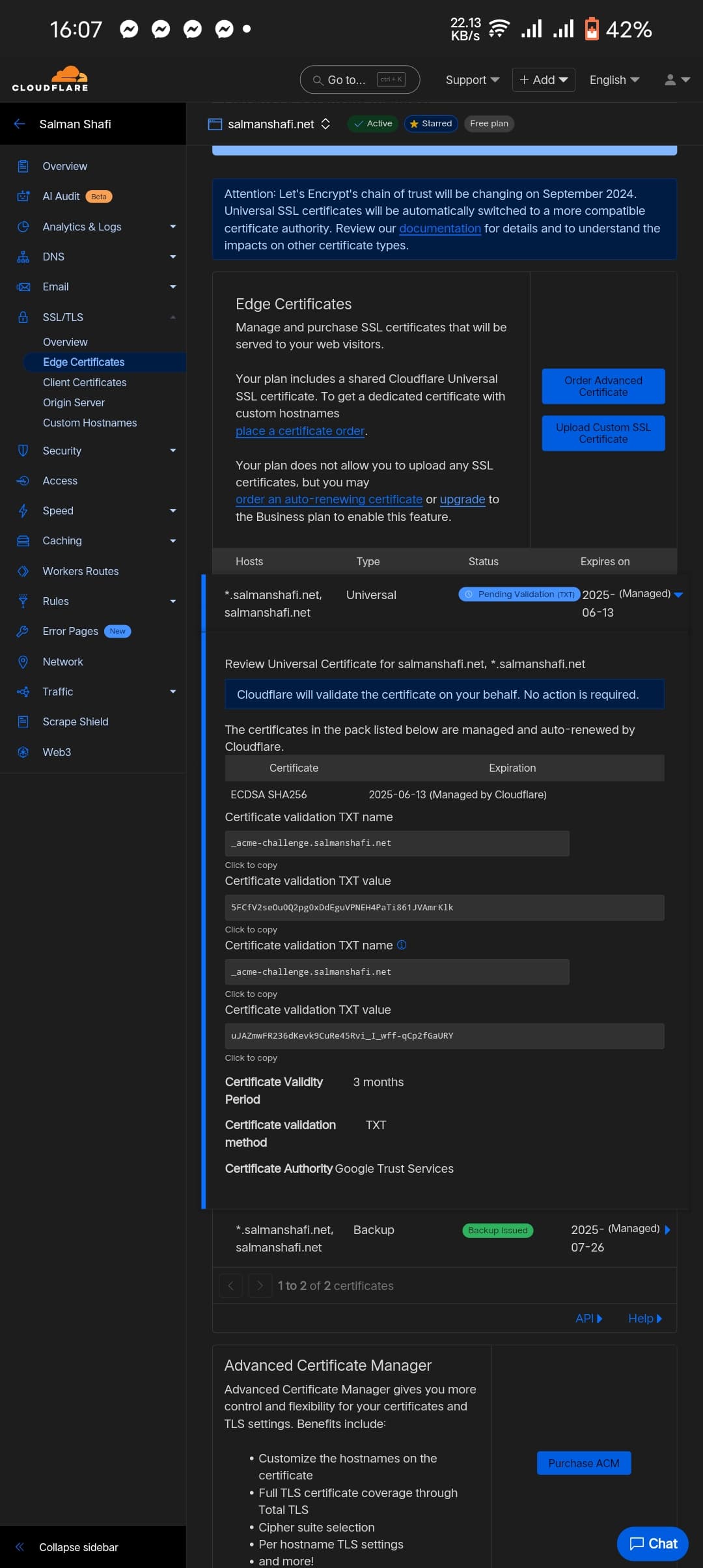Viewport: 703px width, 1568px height.
Task: Click the Traffic routing icon
Action: 23,692
